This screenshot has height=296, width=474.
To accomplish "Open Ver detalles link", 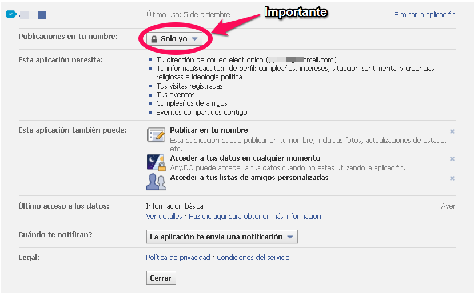I will (x=164, y=217).
